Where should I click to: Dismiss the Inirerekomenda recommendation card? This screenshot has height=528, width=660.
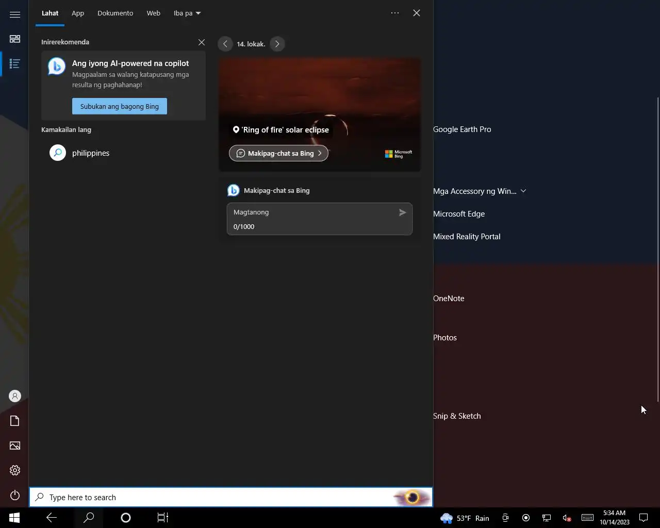point(202,42)
